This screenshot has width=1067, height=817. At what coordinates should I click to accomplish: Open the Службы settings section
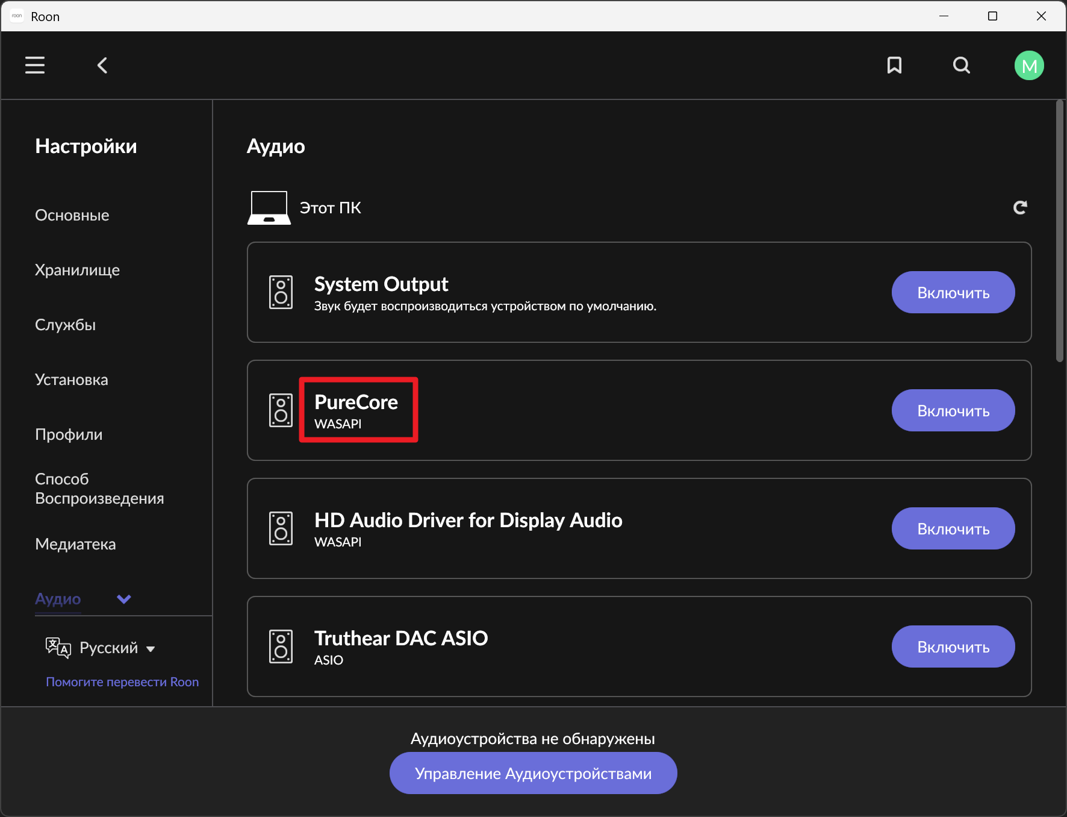(65, 325)
